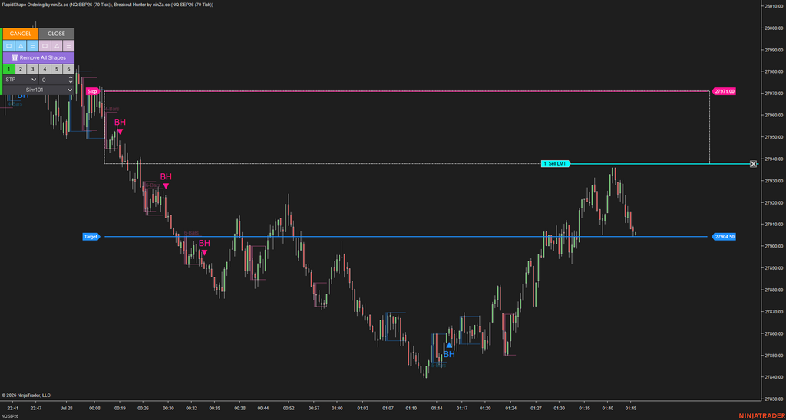Select the blue horizontal lines shape tool
This screenshot has height=420, width=786.
(x=32, y=46)
